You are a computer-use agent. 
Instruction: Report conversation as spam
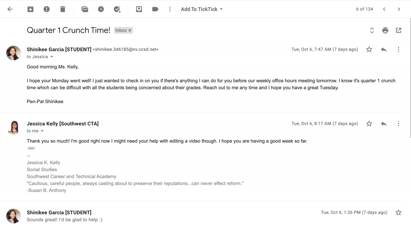point(47,9)
